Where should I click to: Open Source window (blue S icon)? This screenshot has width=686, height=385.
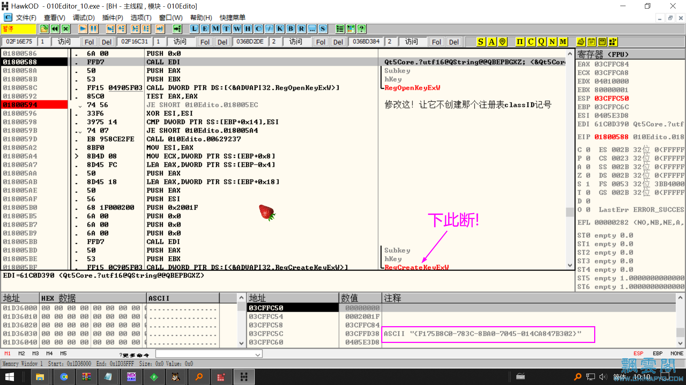coord(323,29)
